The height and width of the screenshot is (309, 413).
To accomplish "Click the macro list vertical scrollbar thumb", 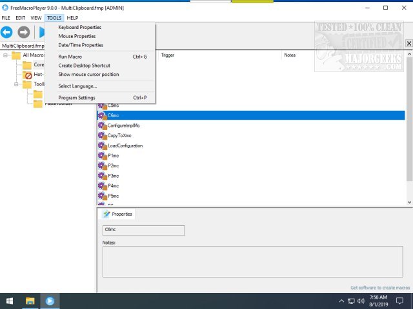I will (409, 120).
